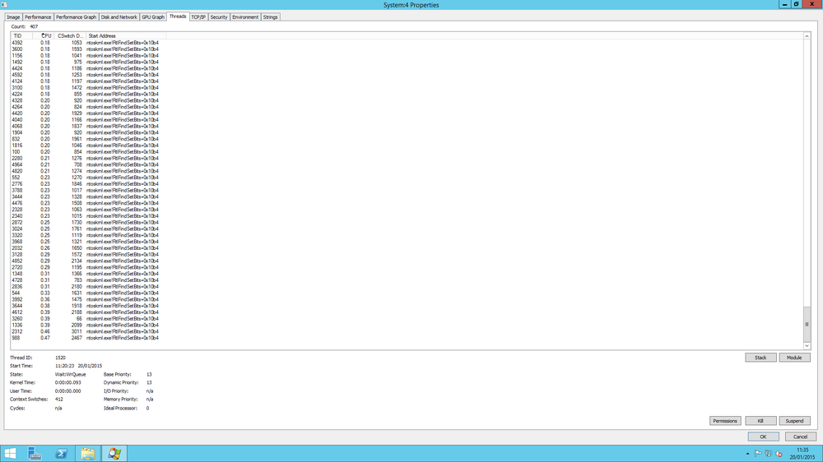Screen dimensions: 823x462
Task: Show hidden system tray icons arrow
Action: [x=747, y=454]
